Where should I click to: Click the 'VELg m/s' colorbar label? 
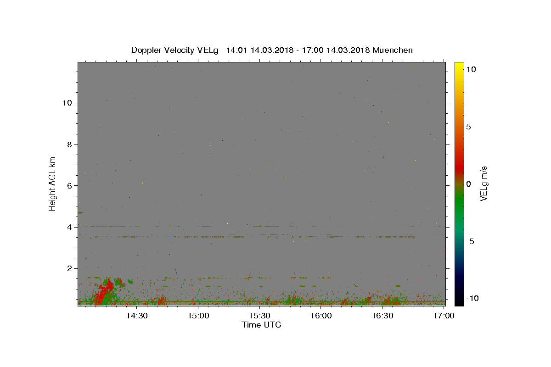484,183
